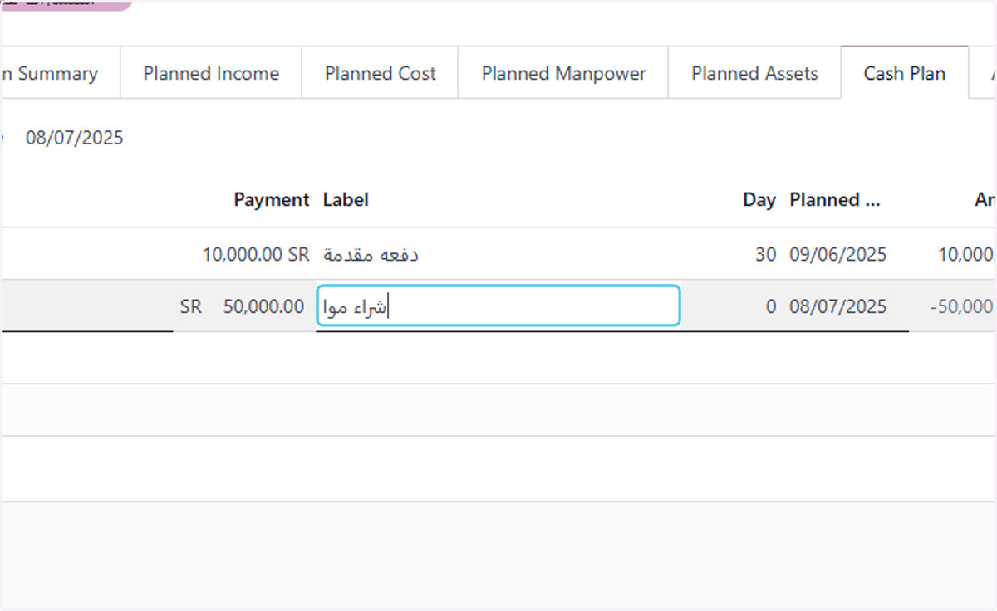Select the planned date 09/06/2025

[x=837, y=254]
